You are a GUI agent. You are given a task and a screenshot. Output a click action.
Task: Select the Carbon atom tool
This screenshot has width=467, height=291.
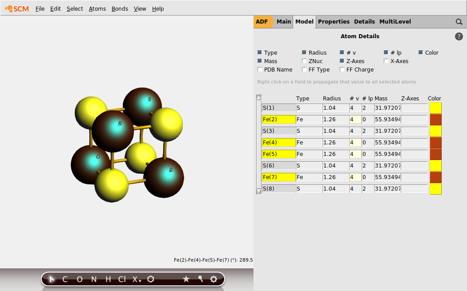(x=64, y=279)
